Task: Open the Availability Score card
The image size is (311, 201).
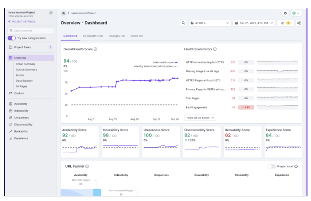Action: [x=80, y=142]
